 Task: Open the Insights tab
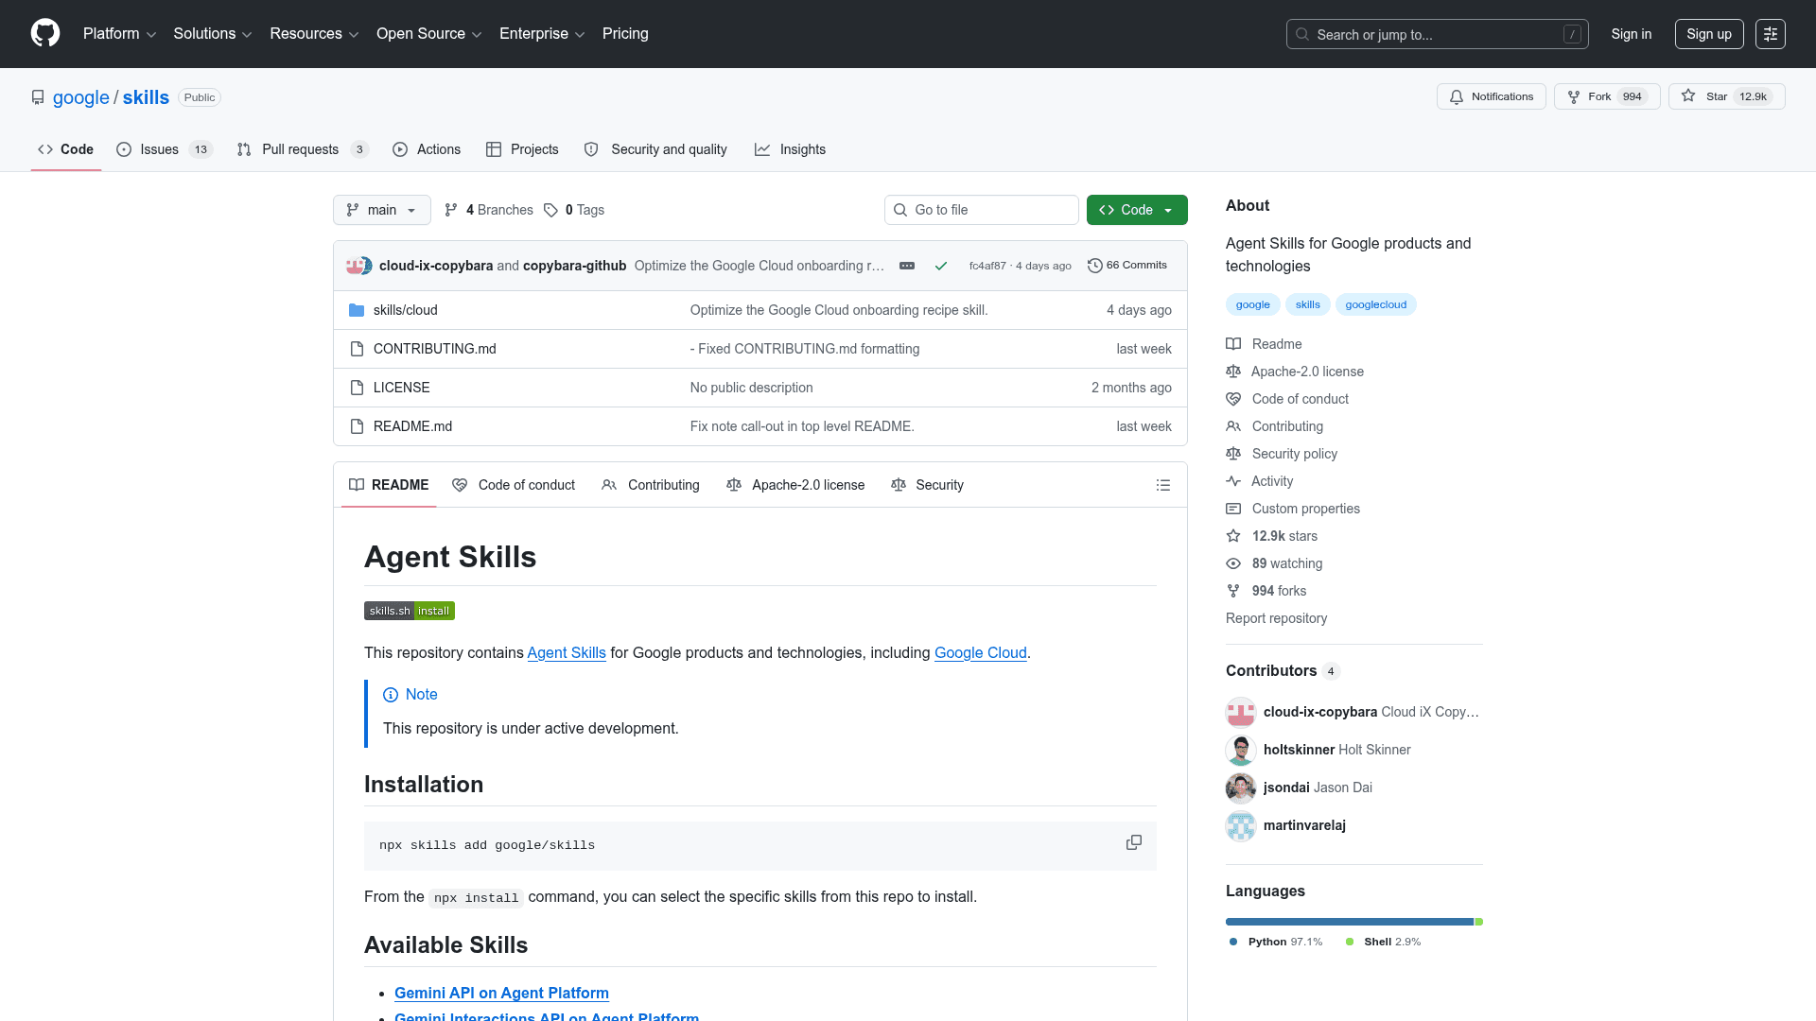coord(790,149)
